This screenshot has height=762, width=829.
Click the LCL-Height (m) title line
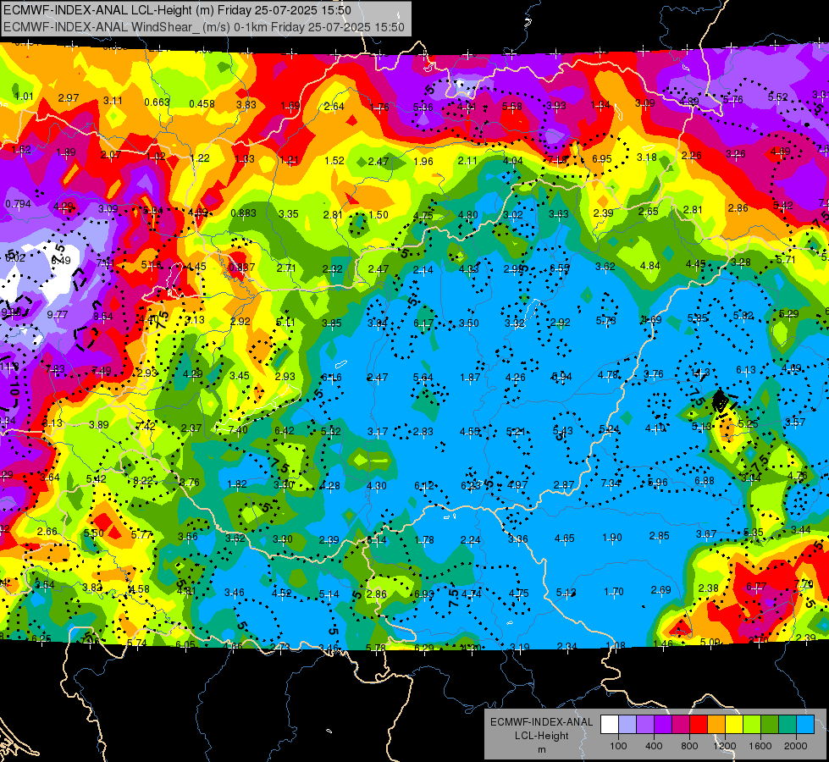(177, 10)
